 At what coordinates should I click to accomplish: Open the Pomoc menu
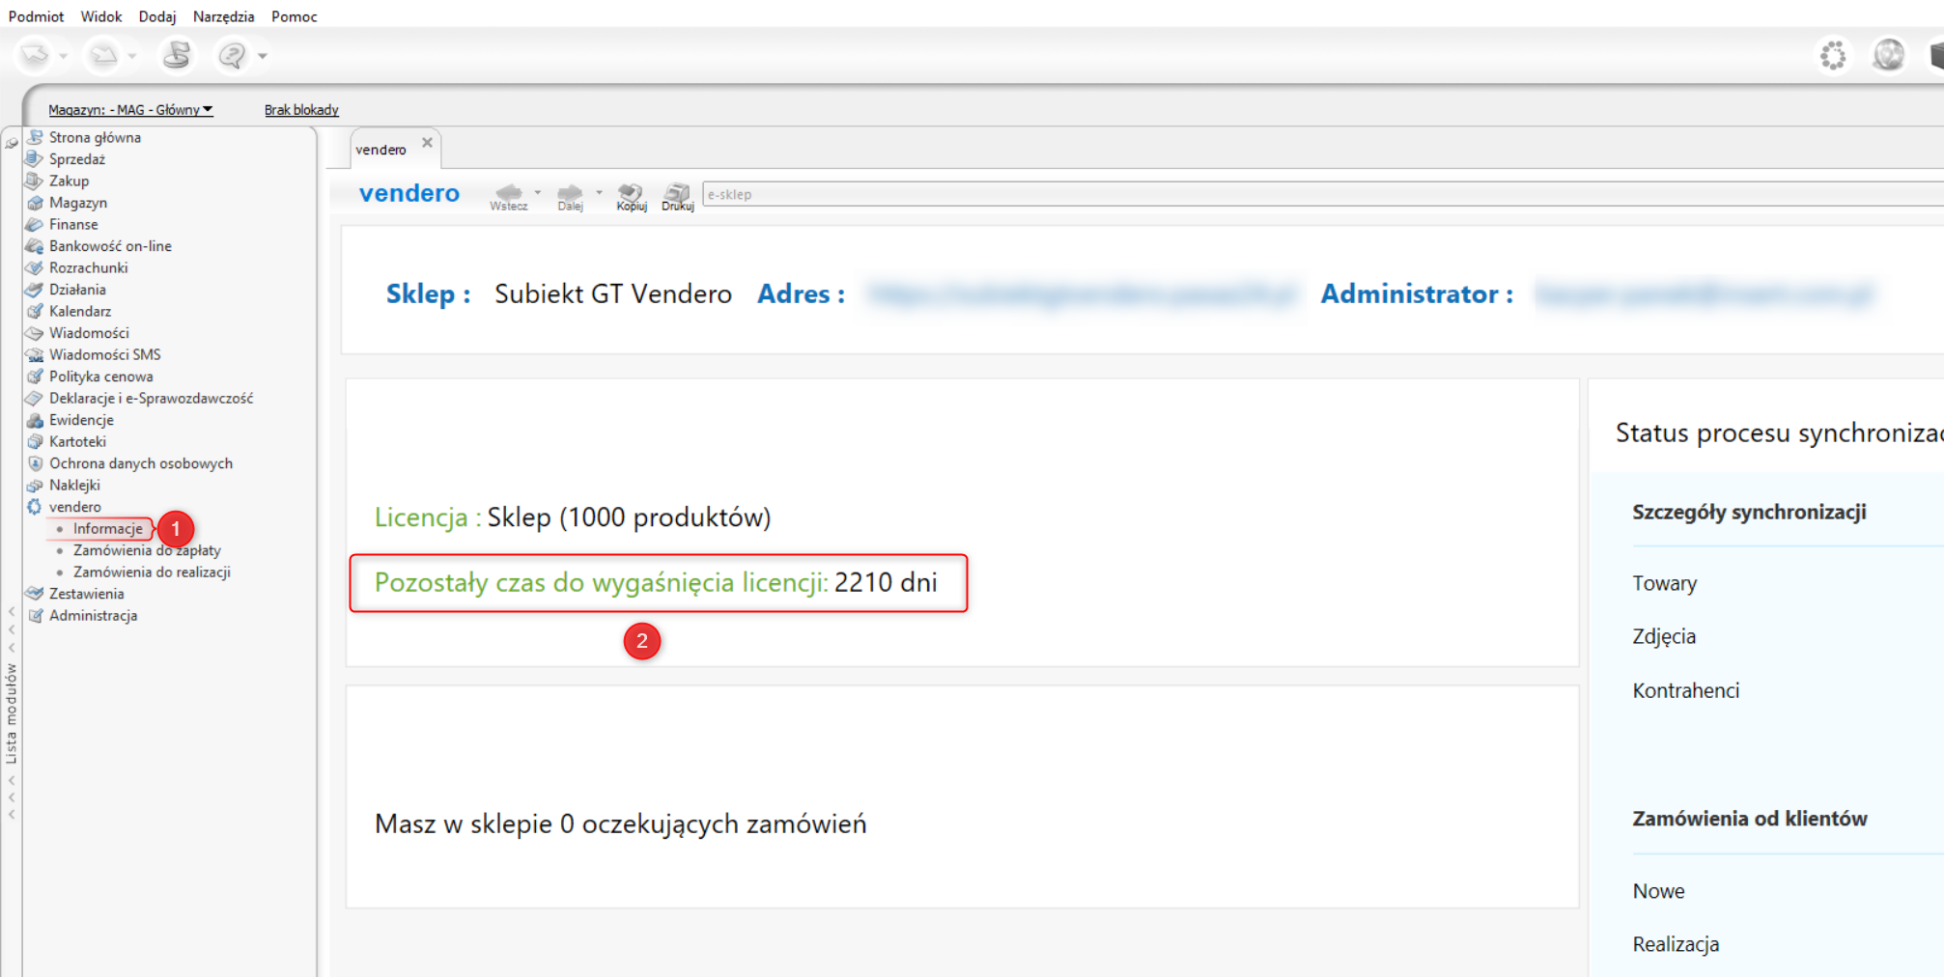coord(295,16)
